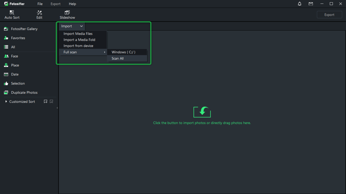Collapse the sidebar with the edge arrow
The width and height of the screenshot is (346, 194).
tap(57, 108)
